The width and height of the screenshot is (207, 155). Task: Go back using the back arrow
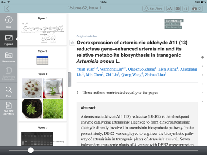click(7, 9)
